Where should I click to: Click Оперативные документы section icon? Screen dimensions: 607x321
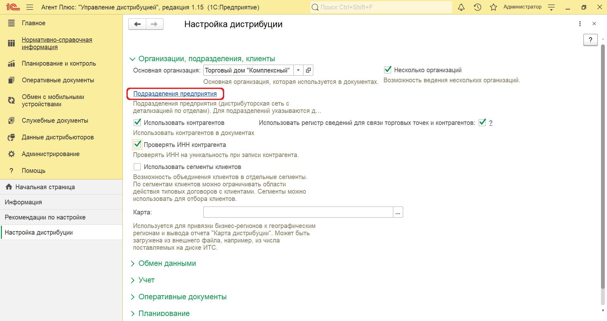[x=11, y=80]
